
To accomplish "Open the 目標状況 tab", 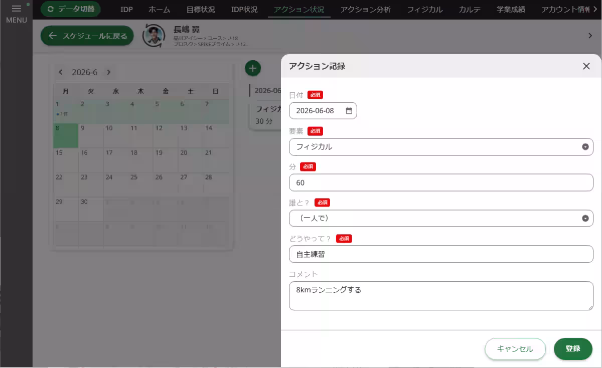I will 200,10.
